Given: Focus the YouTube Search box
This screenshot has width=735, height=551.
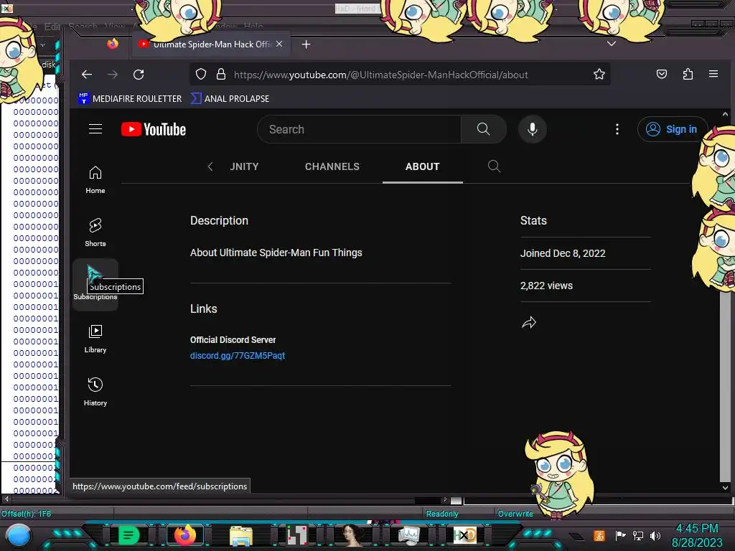Looking at the screenshot, I should pyautogui.click(x=359, y=129).
